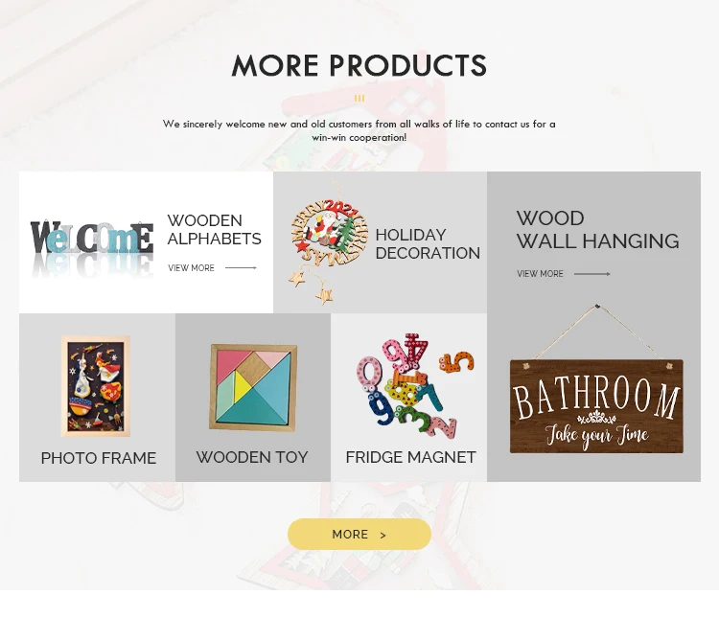This screenshot has height=618, width=719.
Task: Select the Photo Frame category label
Action: click(x=99, y=458)
